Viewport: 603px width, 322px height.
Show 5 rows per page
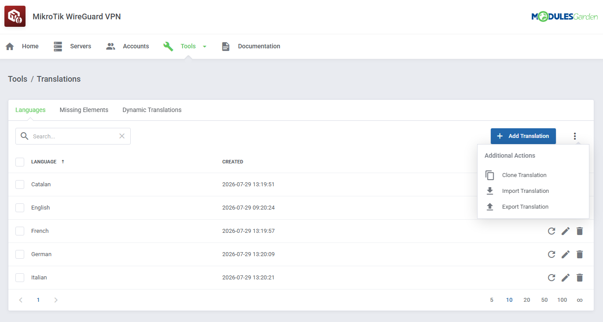pyautogui.click(x=492, y=300)
